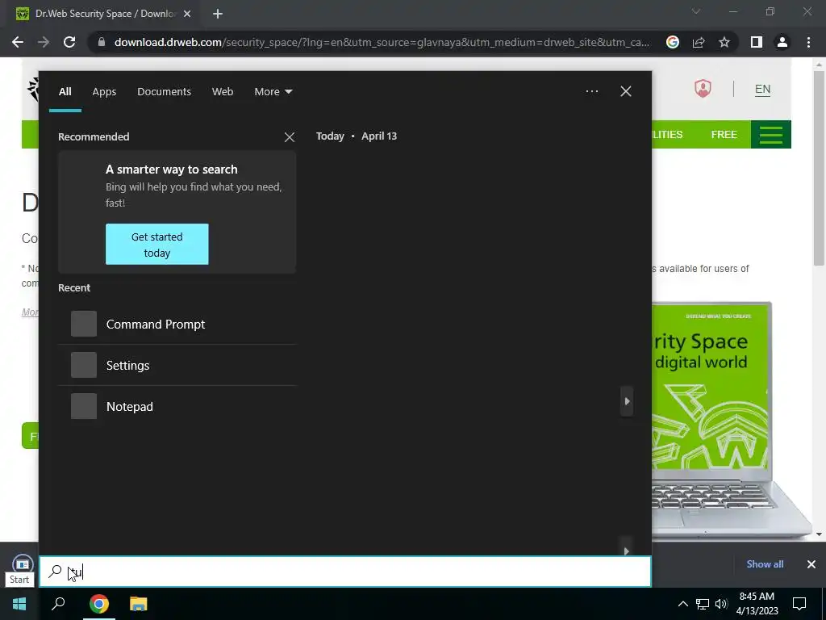
Task: Open the Windows Start menu
Action: (19, 604)
